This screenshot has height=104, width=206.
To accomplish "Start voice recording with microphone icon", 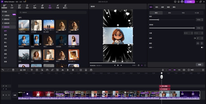I will point(163,70).
